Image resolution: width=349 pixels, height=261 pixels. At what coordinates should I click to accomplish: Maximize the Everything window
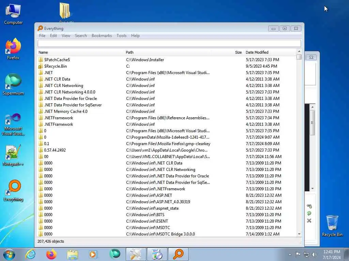tap(285, 29)
